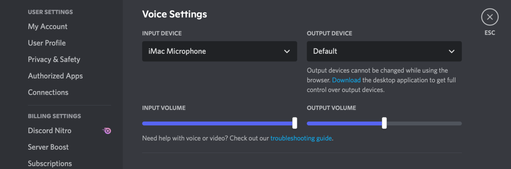Click the ESC label under close button
This screenshot has width=511, height=169.
tap(490, 33)
